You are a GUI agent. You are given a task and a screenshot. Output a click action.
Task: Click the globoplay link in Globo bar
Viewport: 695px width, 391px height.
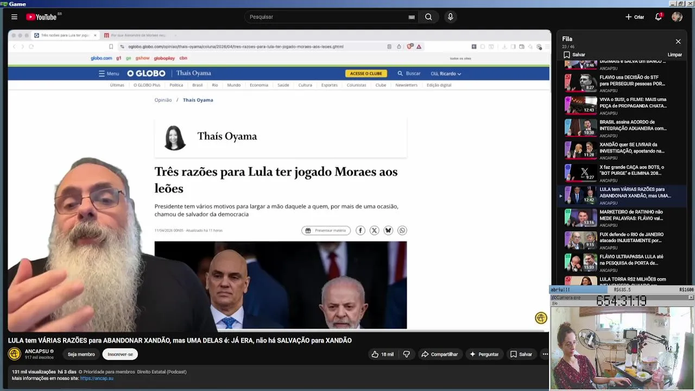coord(164,58)
